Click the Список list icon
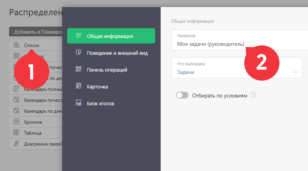 coord(16,45)
